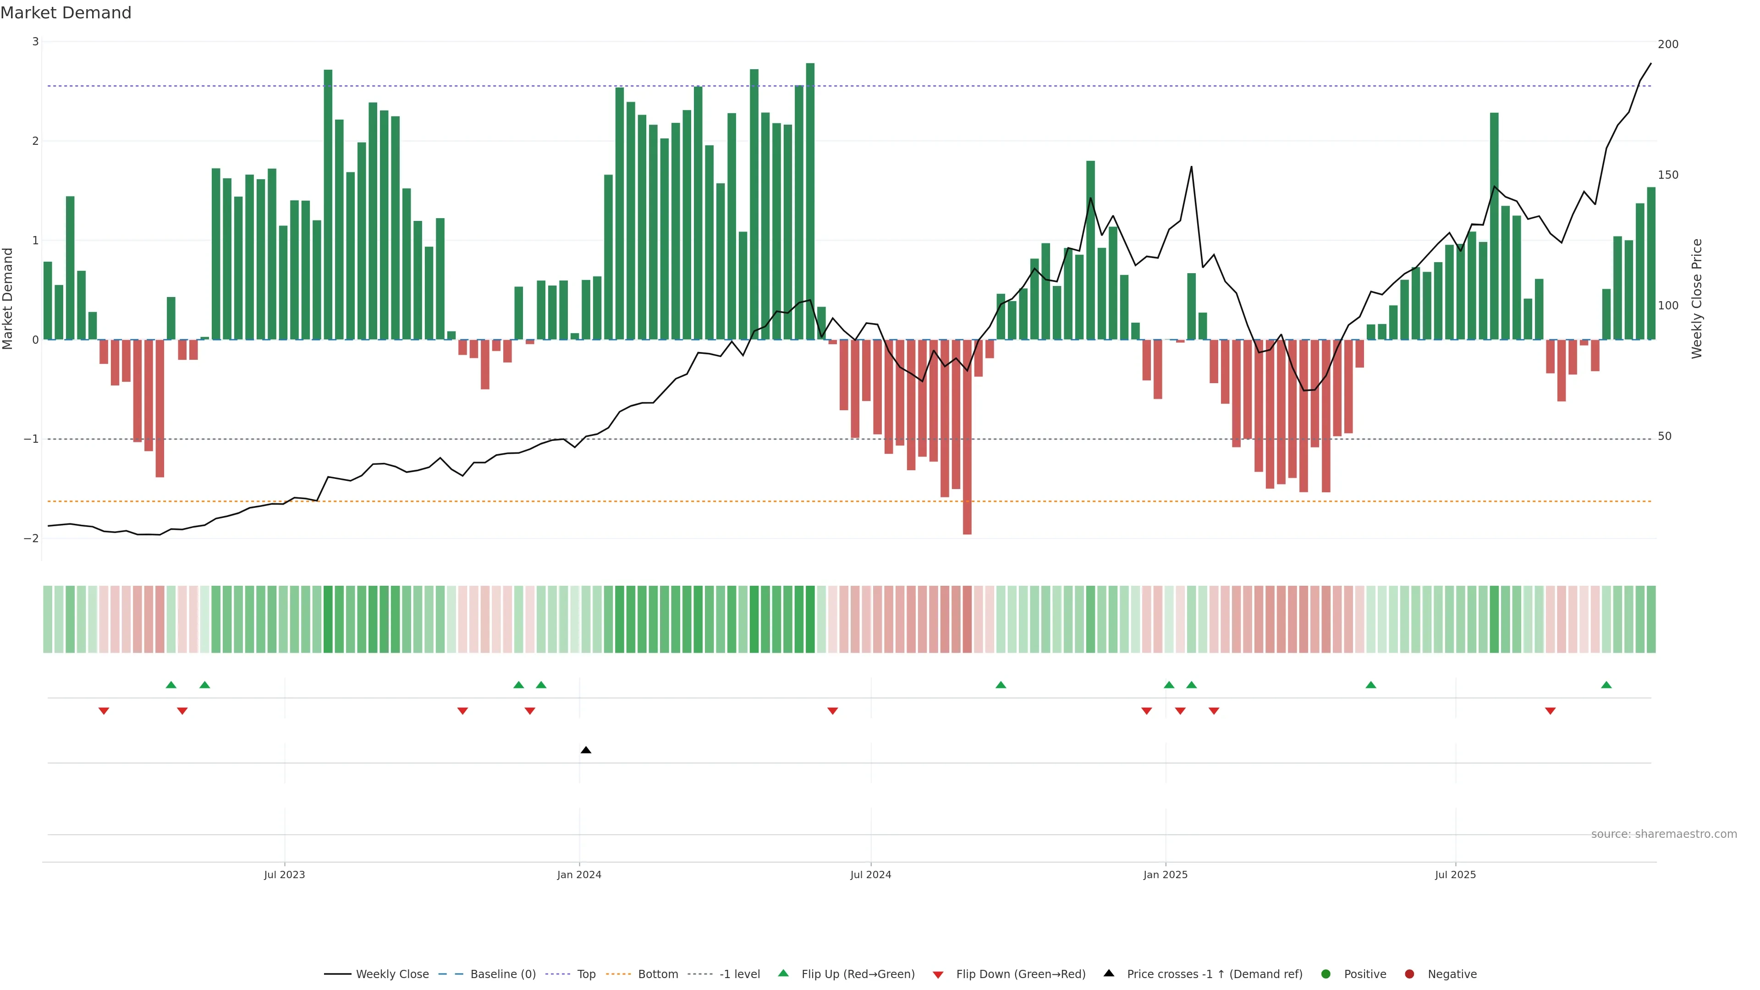Click the Jan 2024 x-axis label
The height and width of the screenshot is (990, 1760).
579,874
